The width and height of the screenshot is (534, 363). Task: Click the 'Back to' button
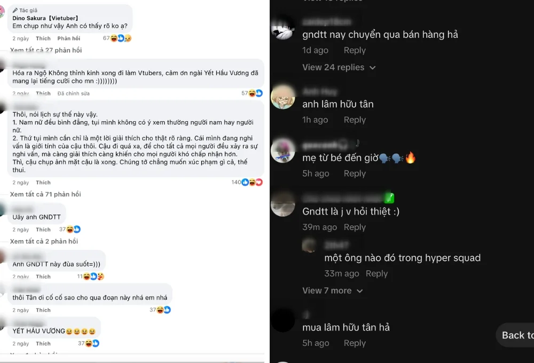515,335
